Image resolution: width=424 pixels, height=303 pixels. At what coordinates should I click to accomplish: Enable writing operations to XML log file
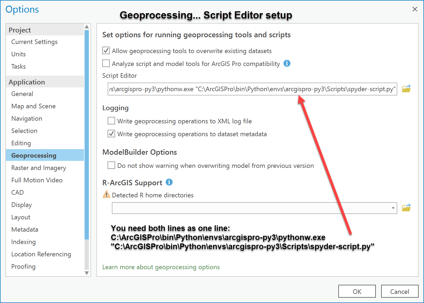[111, 121]
